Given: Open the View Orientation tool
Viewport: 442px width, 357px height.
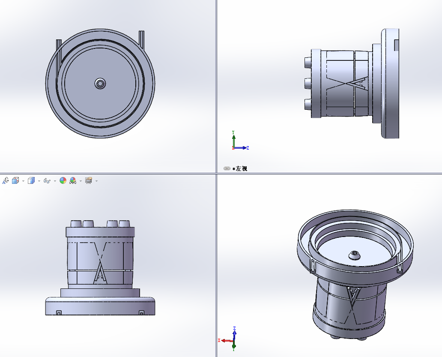Looking at the screenshot, I should tap(15, 180).
